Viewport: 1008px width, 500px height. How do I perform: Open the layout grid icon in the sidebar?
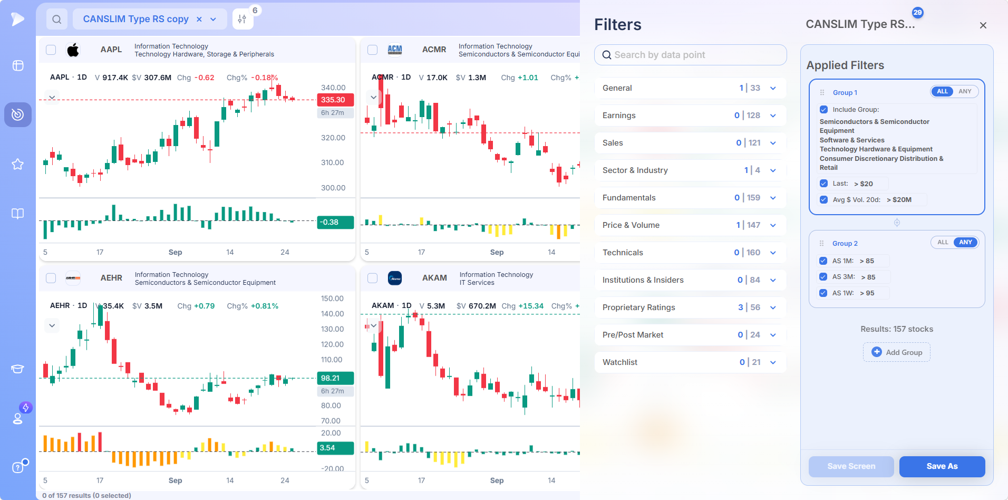(x=18, y=65)
